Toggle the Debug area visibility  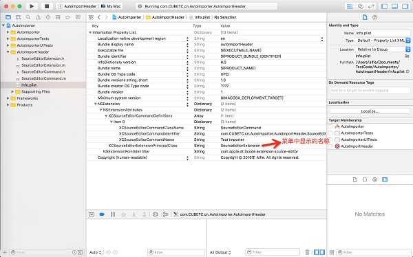(x=394, y=6)
